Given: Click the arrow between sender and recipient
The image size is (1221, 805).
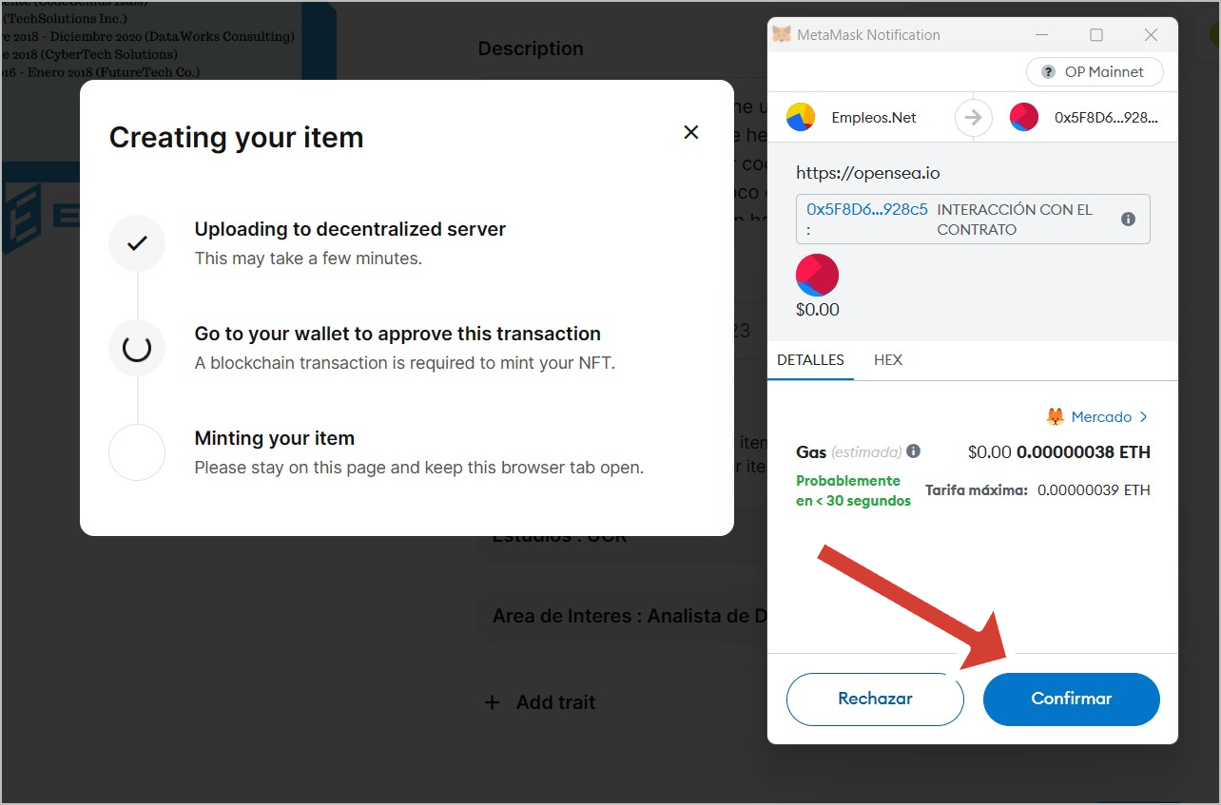Looking at the screenshot, I should (x=972, y=118).
